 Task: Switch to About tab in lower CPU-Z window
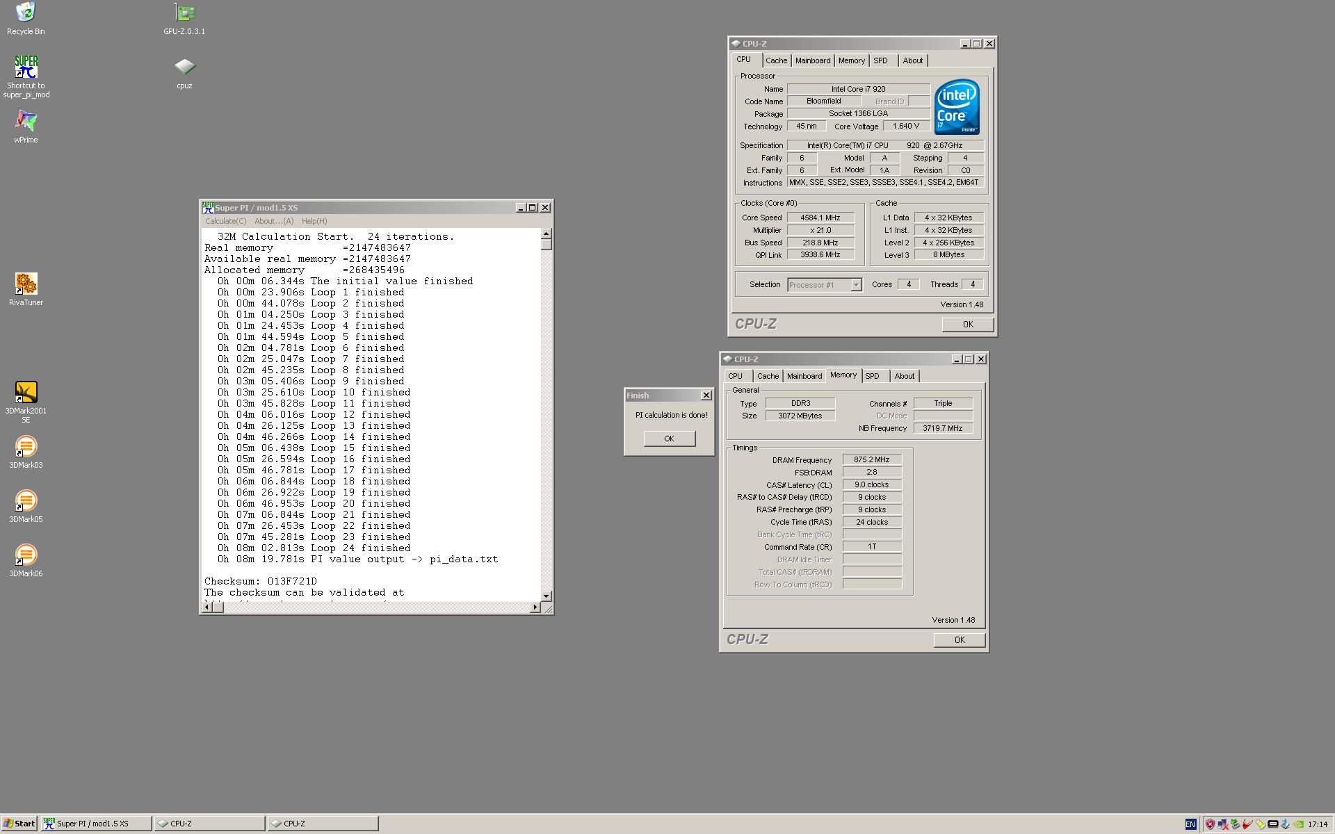pyautogui.click(x=905, y=376)
